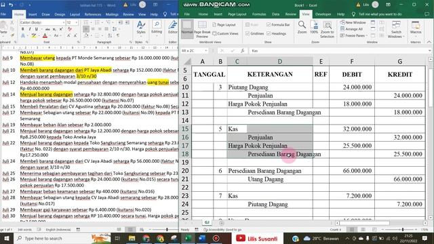This screenshot has width=434, height=244.
Task: Apply red font color in Word
Action: (x=45, y=36)
